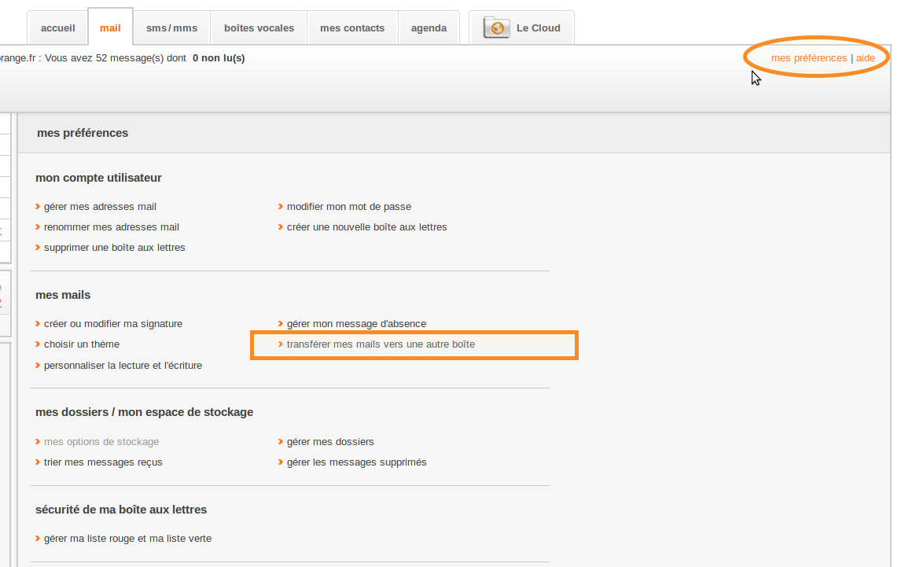Go to the mes contacts tab
This screenshot has width=905, height=567.
[x=352, y=28]
